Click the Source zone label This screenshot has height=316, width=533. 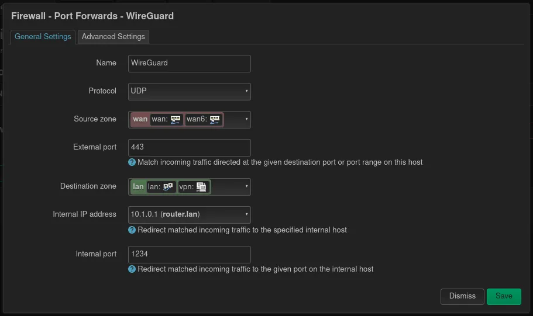click(95, 119)
